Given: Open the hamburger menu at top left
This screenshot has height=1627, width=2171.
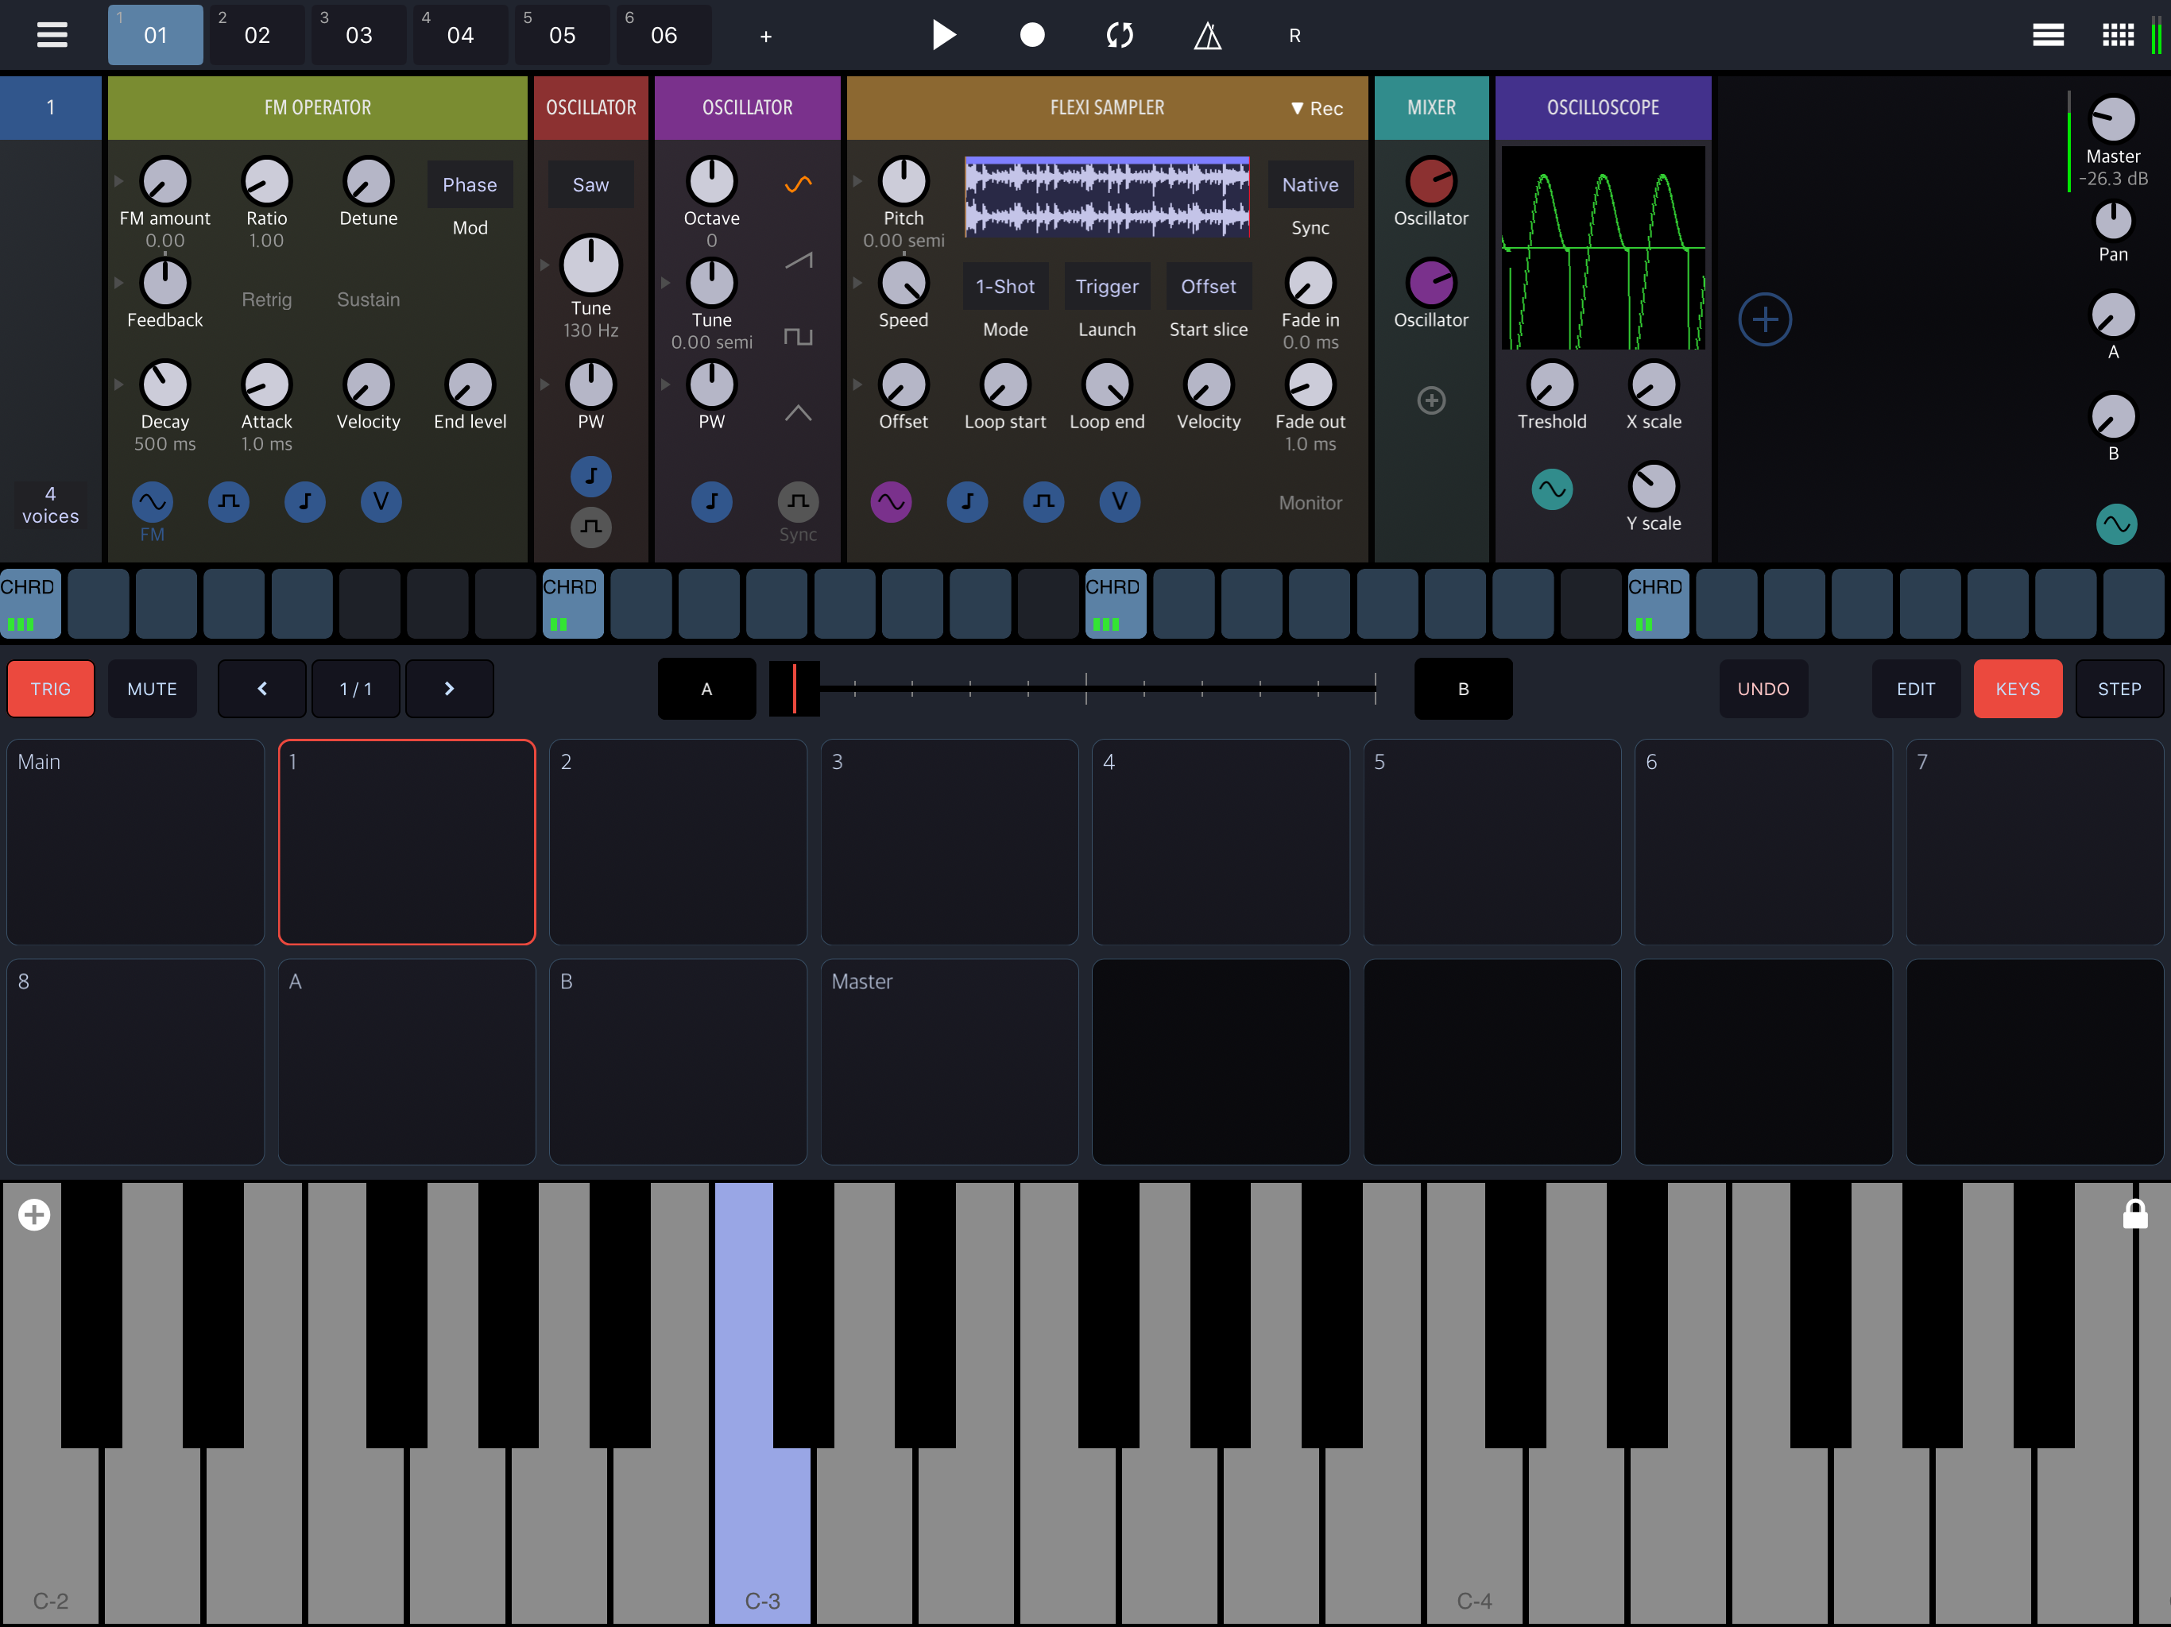Looking at the screenshot, I should click(52, 35).
